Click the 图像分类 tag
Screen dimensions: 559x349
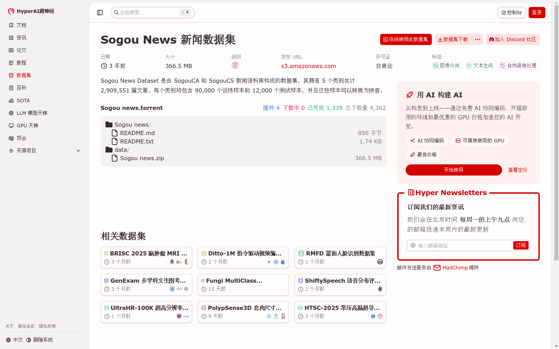click(447, 66)
